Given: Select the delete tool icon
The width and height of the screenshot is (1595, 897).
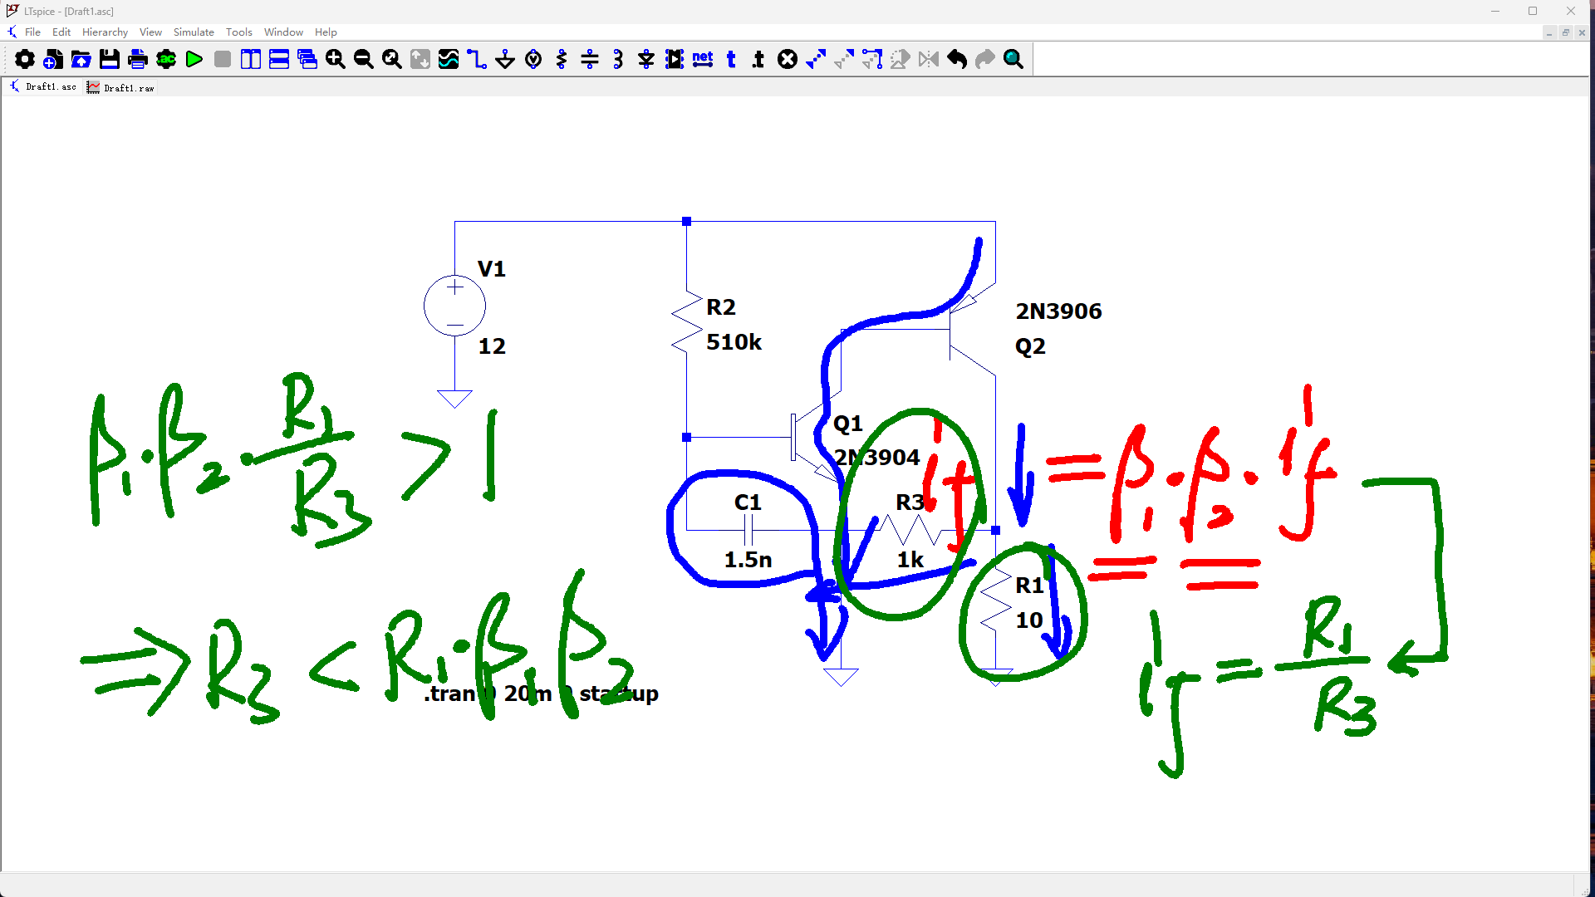Looking at the screenshot, I should [788, 59].
